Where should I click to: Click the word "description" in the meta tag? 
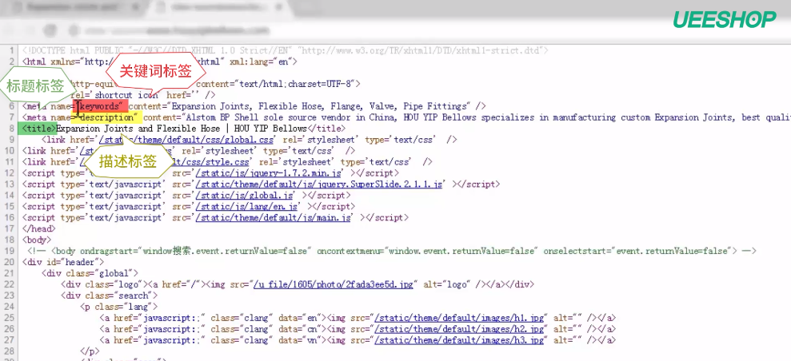pos(109,118)
